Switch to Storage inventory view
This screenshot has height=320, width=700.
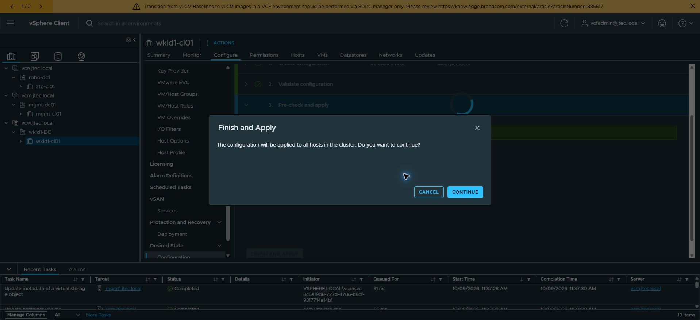(58, 56)
